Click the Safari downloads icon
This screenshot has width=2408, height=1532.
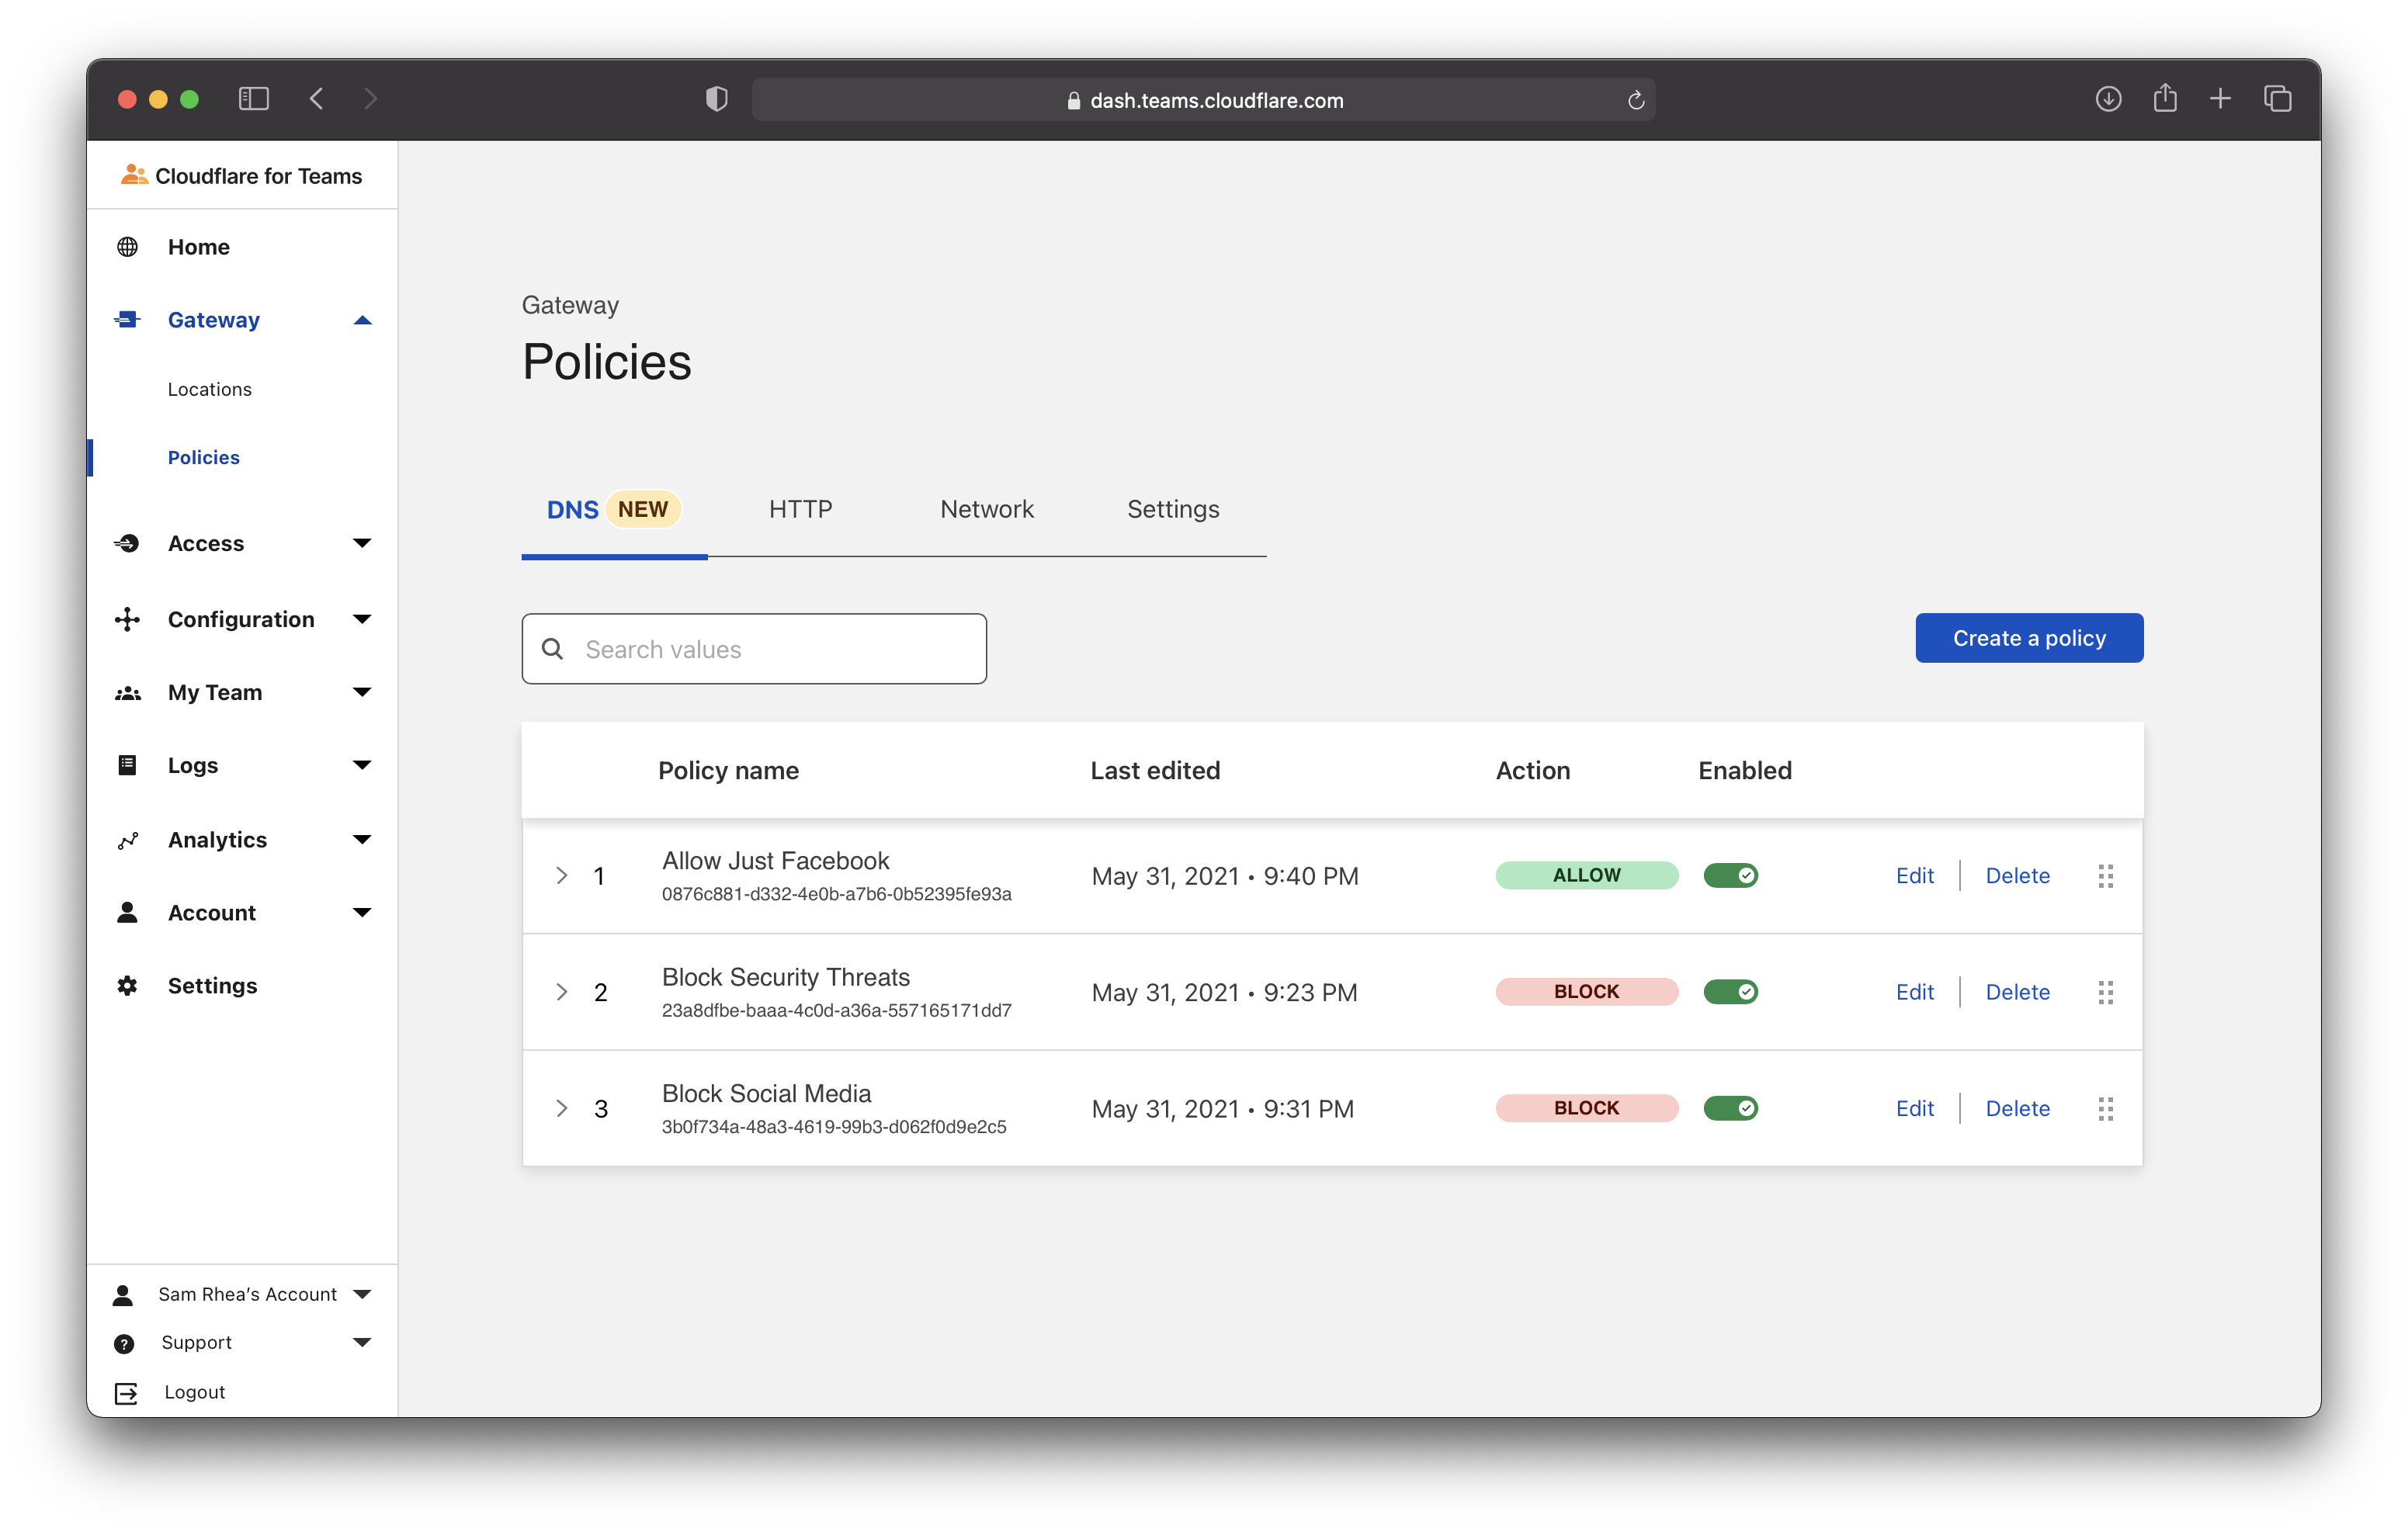tap(2108, 99)
